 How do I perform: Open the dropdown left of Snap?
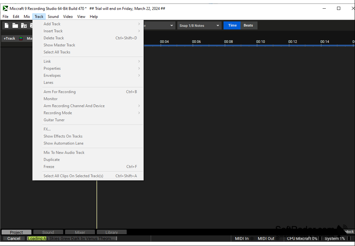pyautogui.click(x=159, y=26)
